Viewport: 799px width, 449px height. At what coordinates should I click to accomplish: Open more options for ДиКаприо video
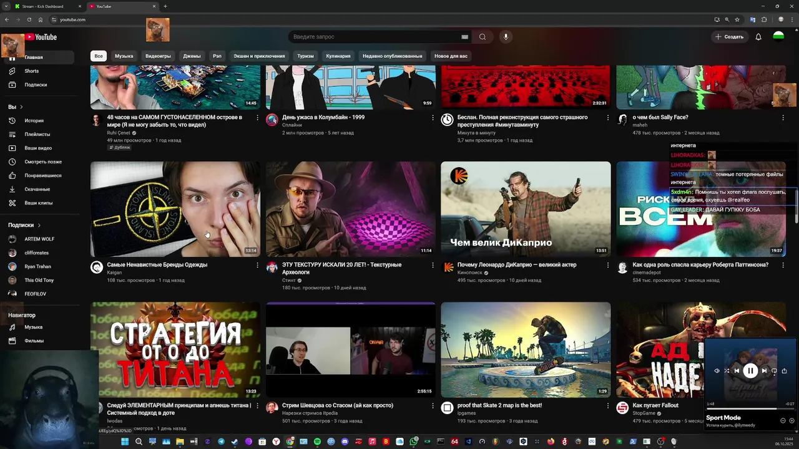(x=607, y=266)
